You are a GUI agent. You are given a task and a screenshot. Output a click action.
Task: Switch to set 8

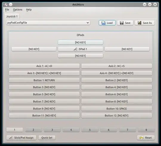146,130
